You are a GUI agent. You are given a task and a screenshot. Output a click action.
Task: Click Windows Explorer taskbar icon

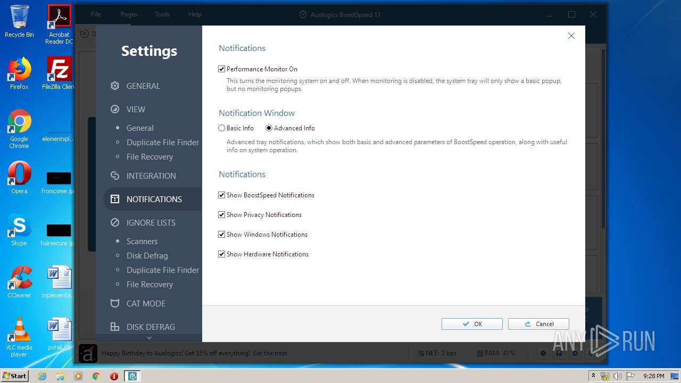(60, 376)
